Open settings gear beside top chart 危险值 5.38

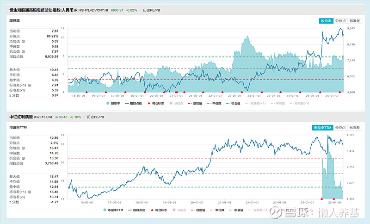pos(24,41)
